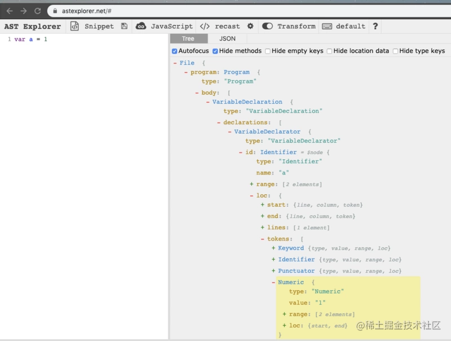The image size is (451, 341).
Task: Collapse the File node
Action: click(x=175, y=63)
